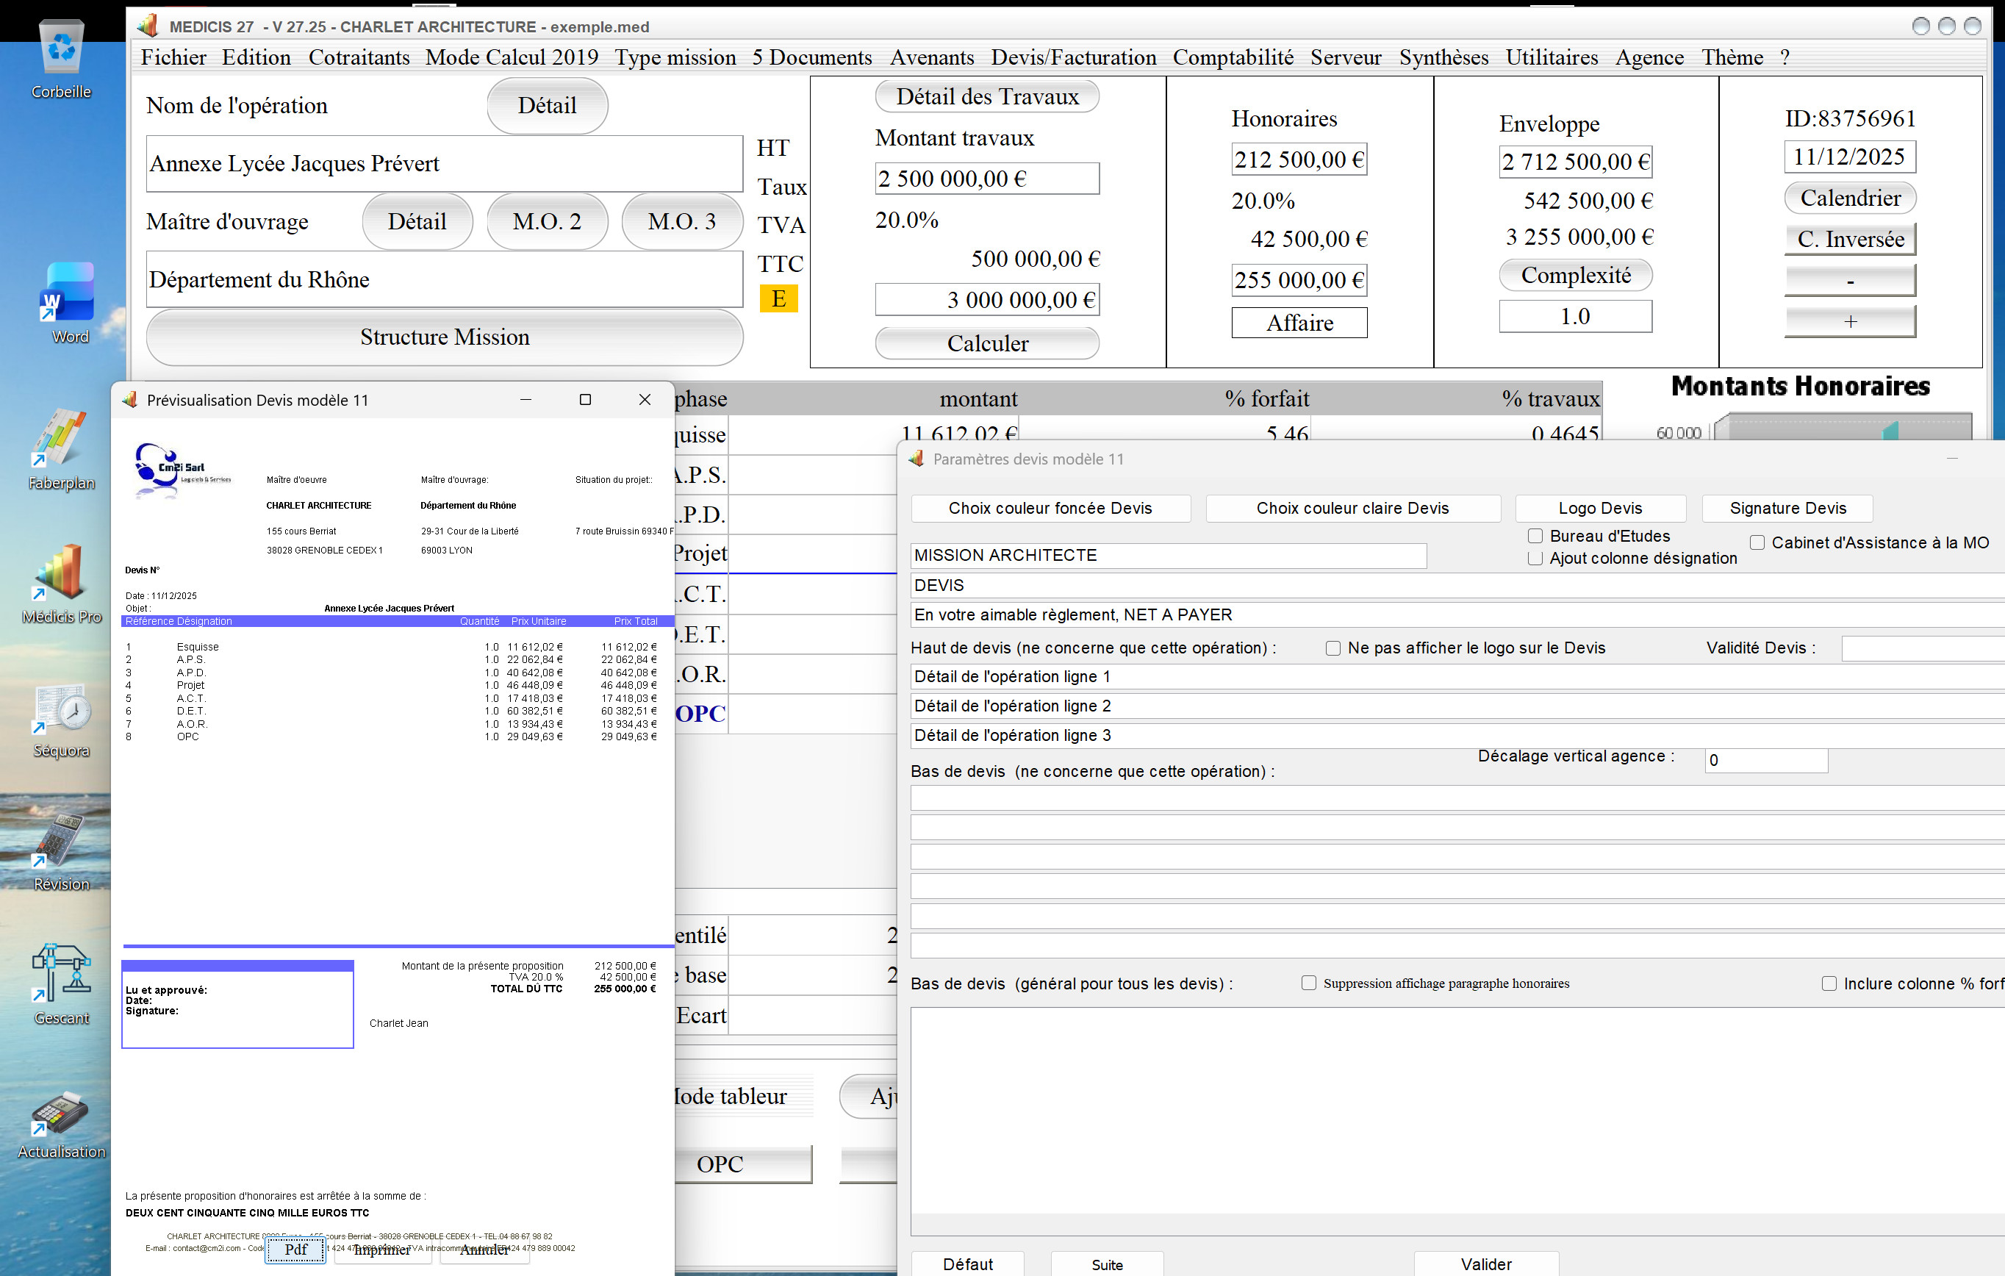Image resolution: width=2005 pixels, height=1276 pixels.
Task: Enable the Inclure colonne % forfait checkbox
Action: (1829, 983)
